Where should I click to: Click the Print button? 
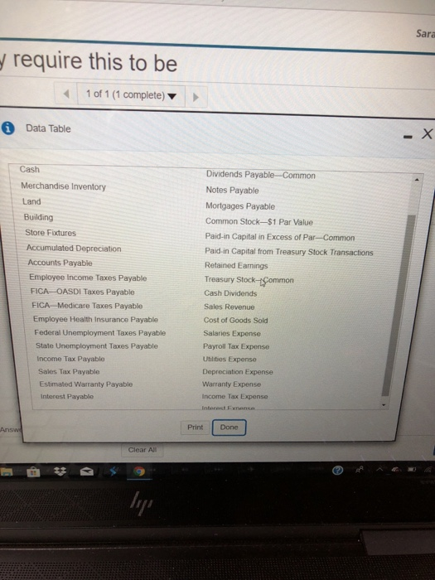[195, 428]
